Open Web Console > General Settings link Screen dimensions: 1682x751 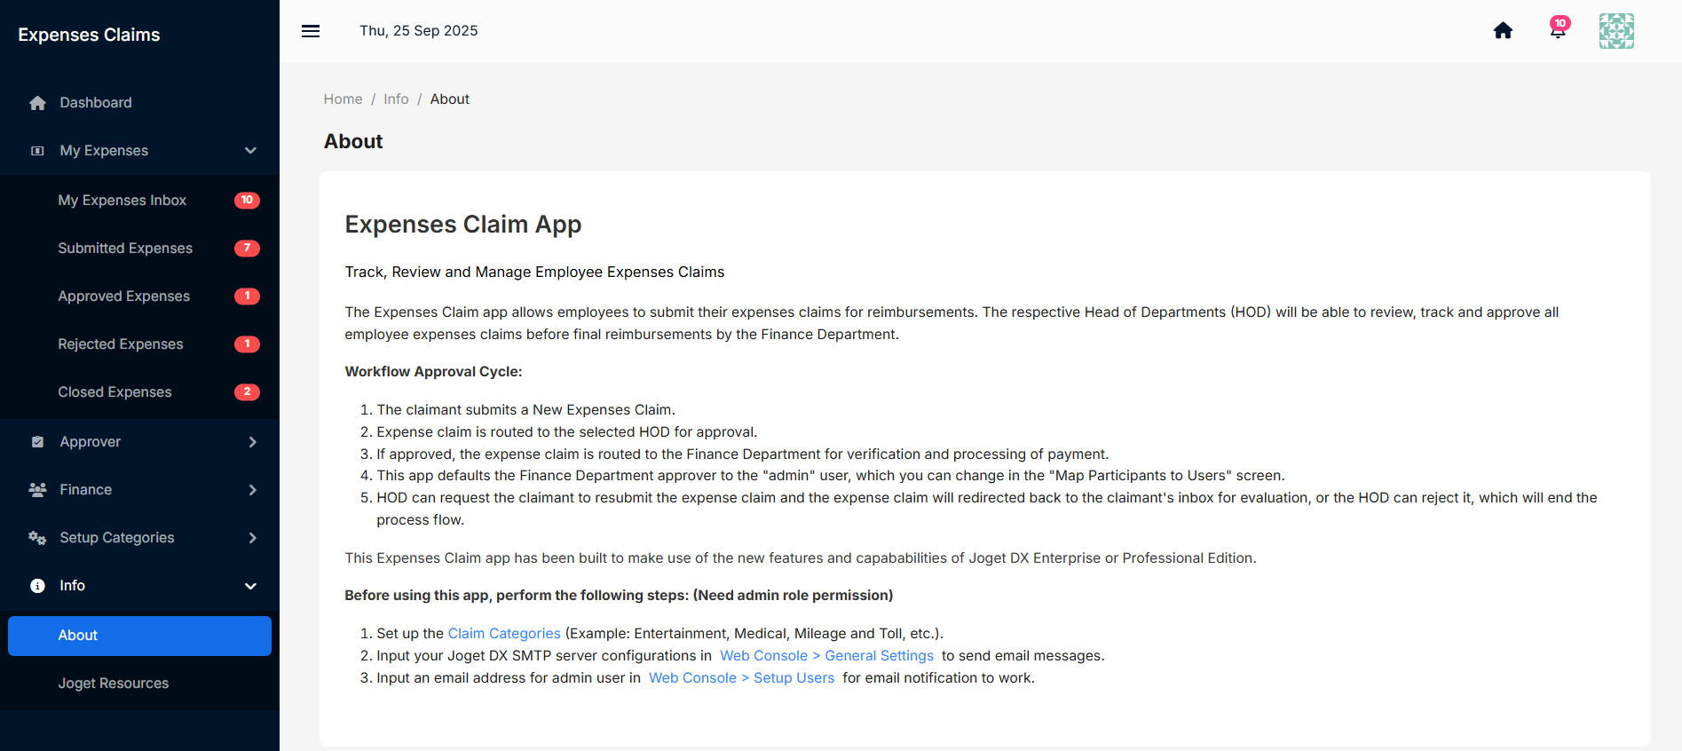826,656
